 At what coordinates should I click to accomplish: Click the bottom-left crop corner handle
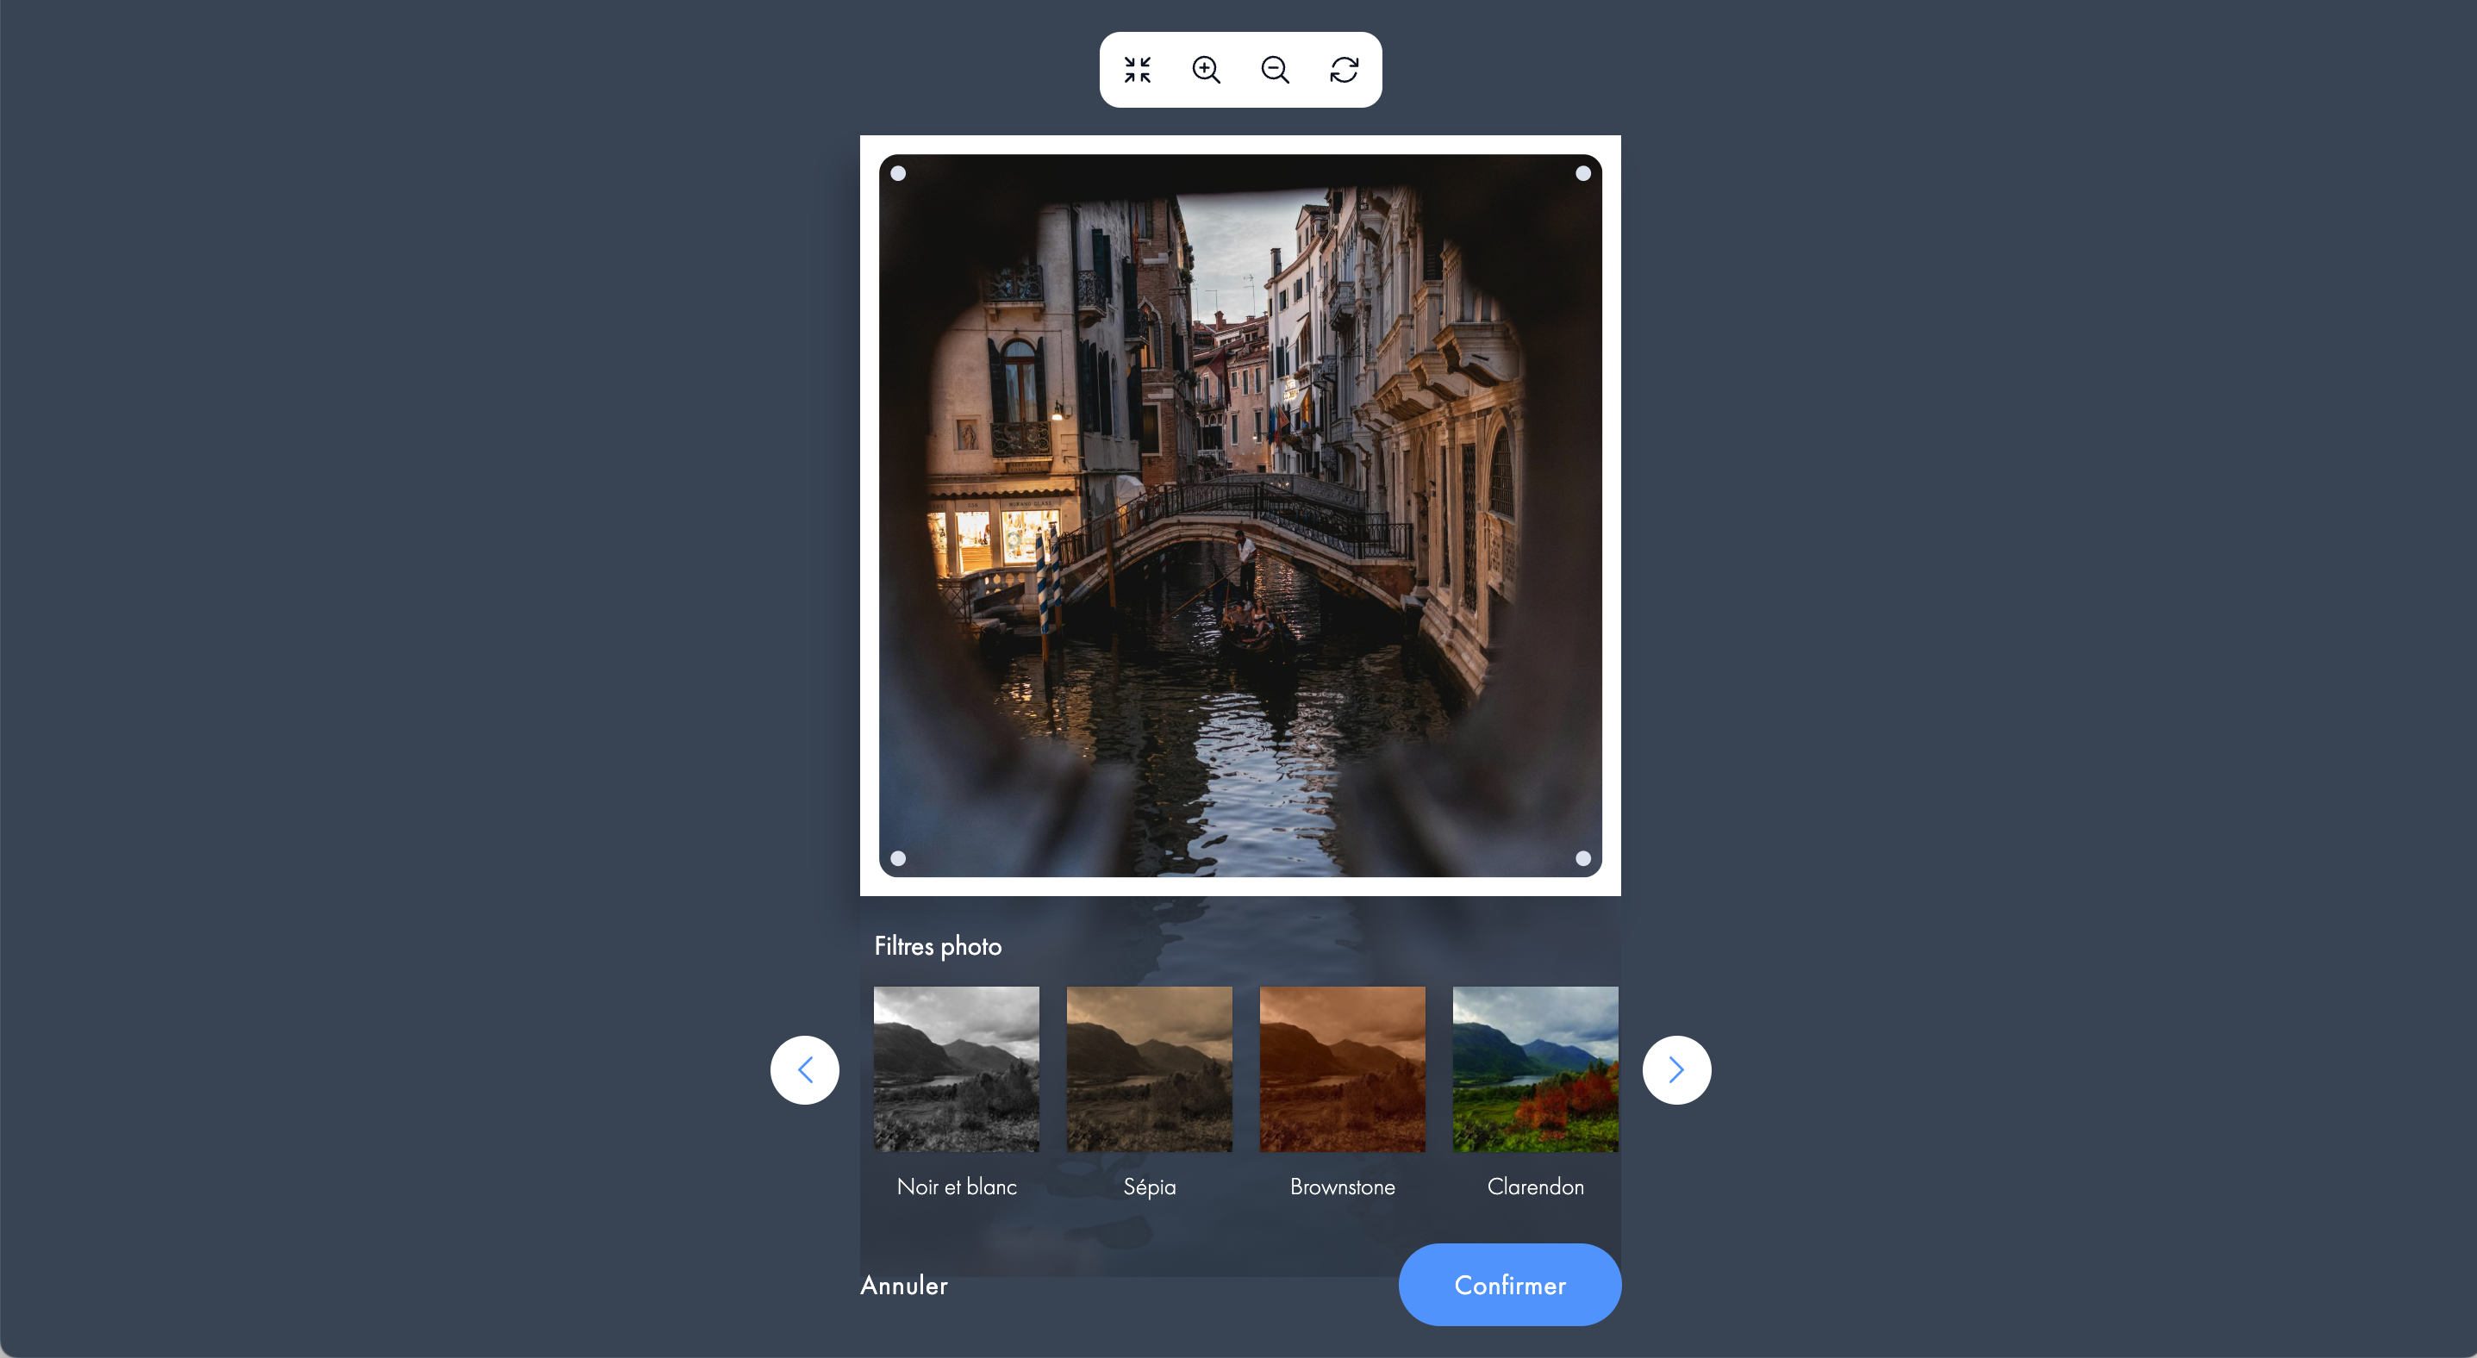pyautogui.click(x=898, y=858)
